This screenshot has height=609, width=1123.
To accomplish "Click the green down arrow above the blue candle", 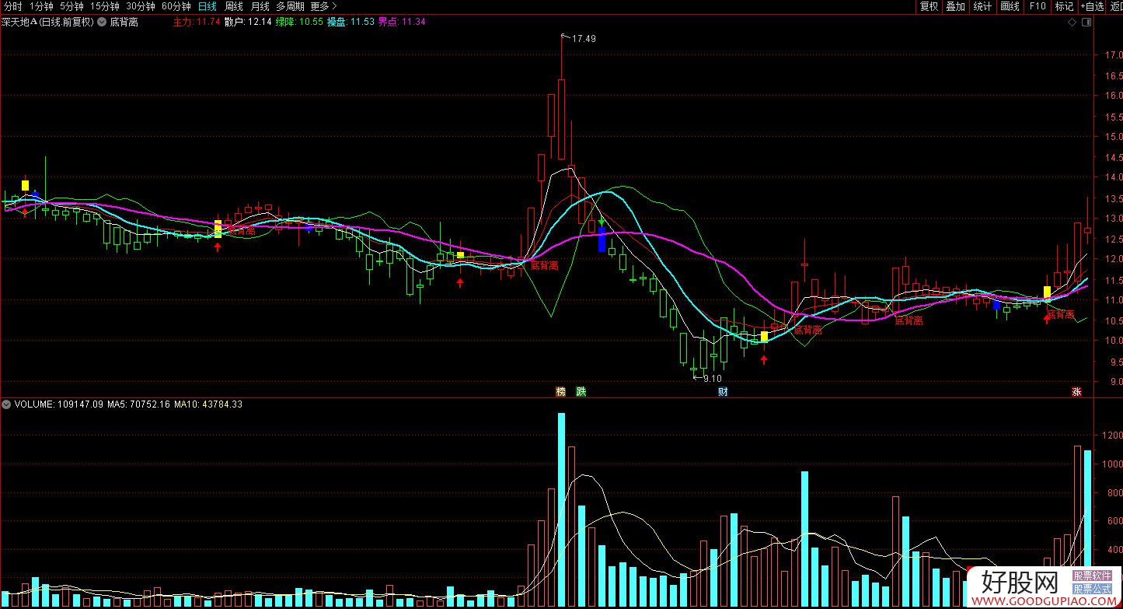I will tap(602, 222).
